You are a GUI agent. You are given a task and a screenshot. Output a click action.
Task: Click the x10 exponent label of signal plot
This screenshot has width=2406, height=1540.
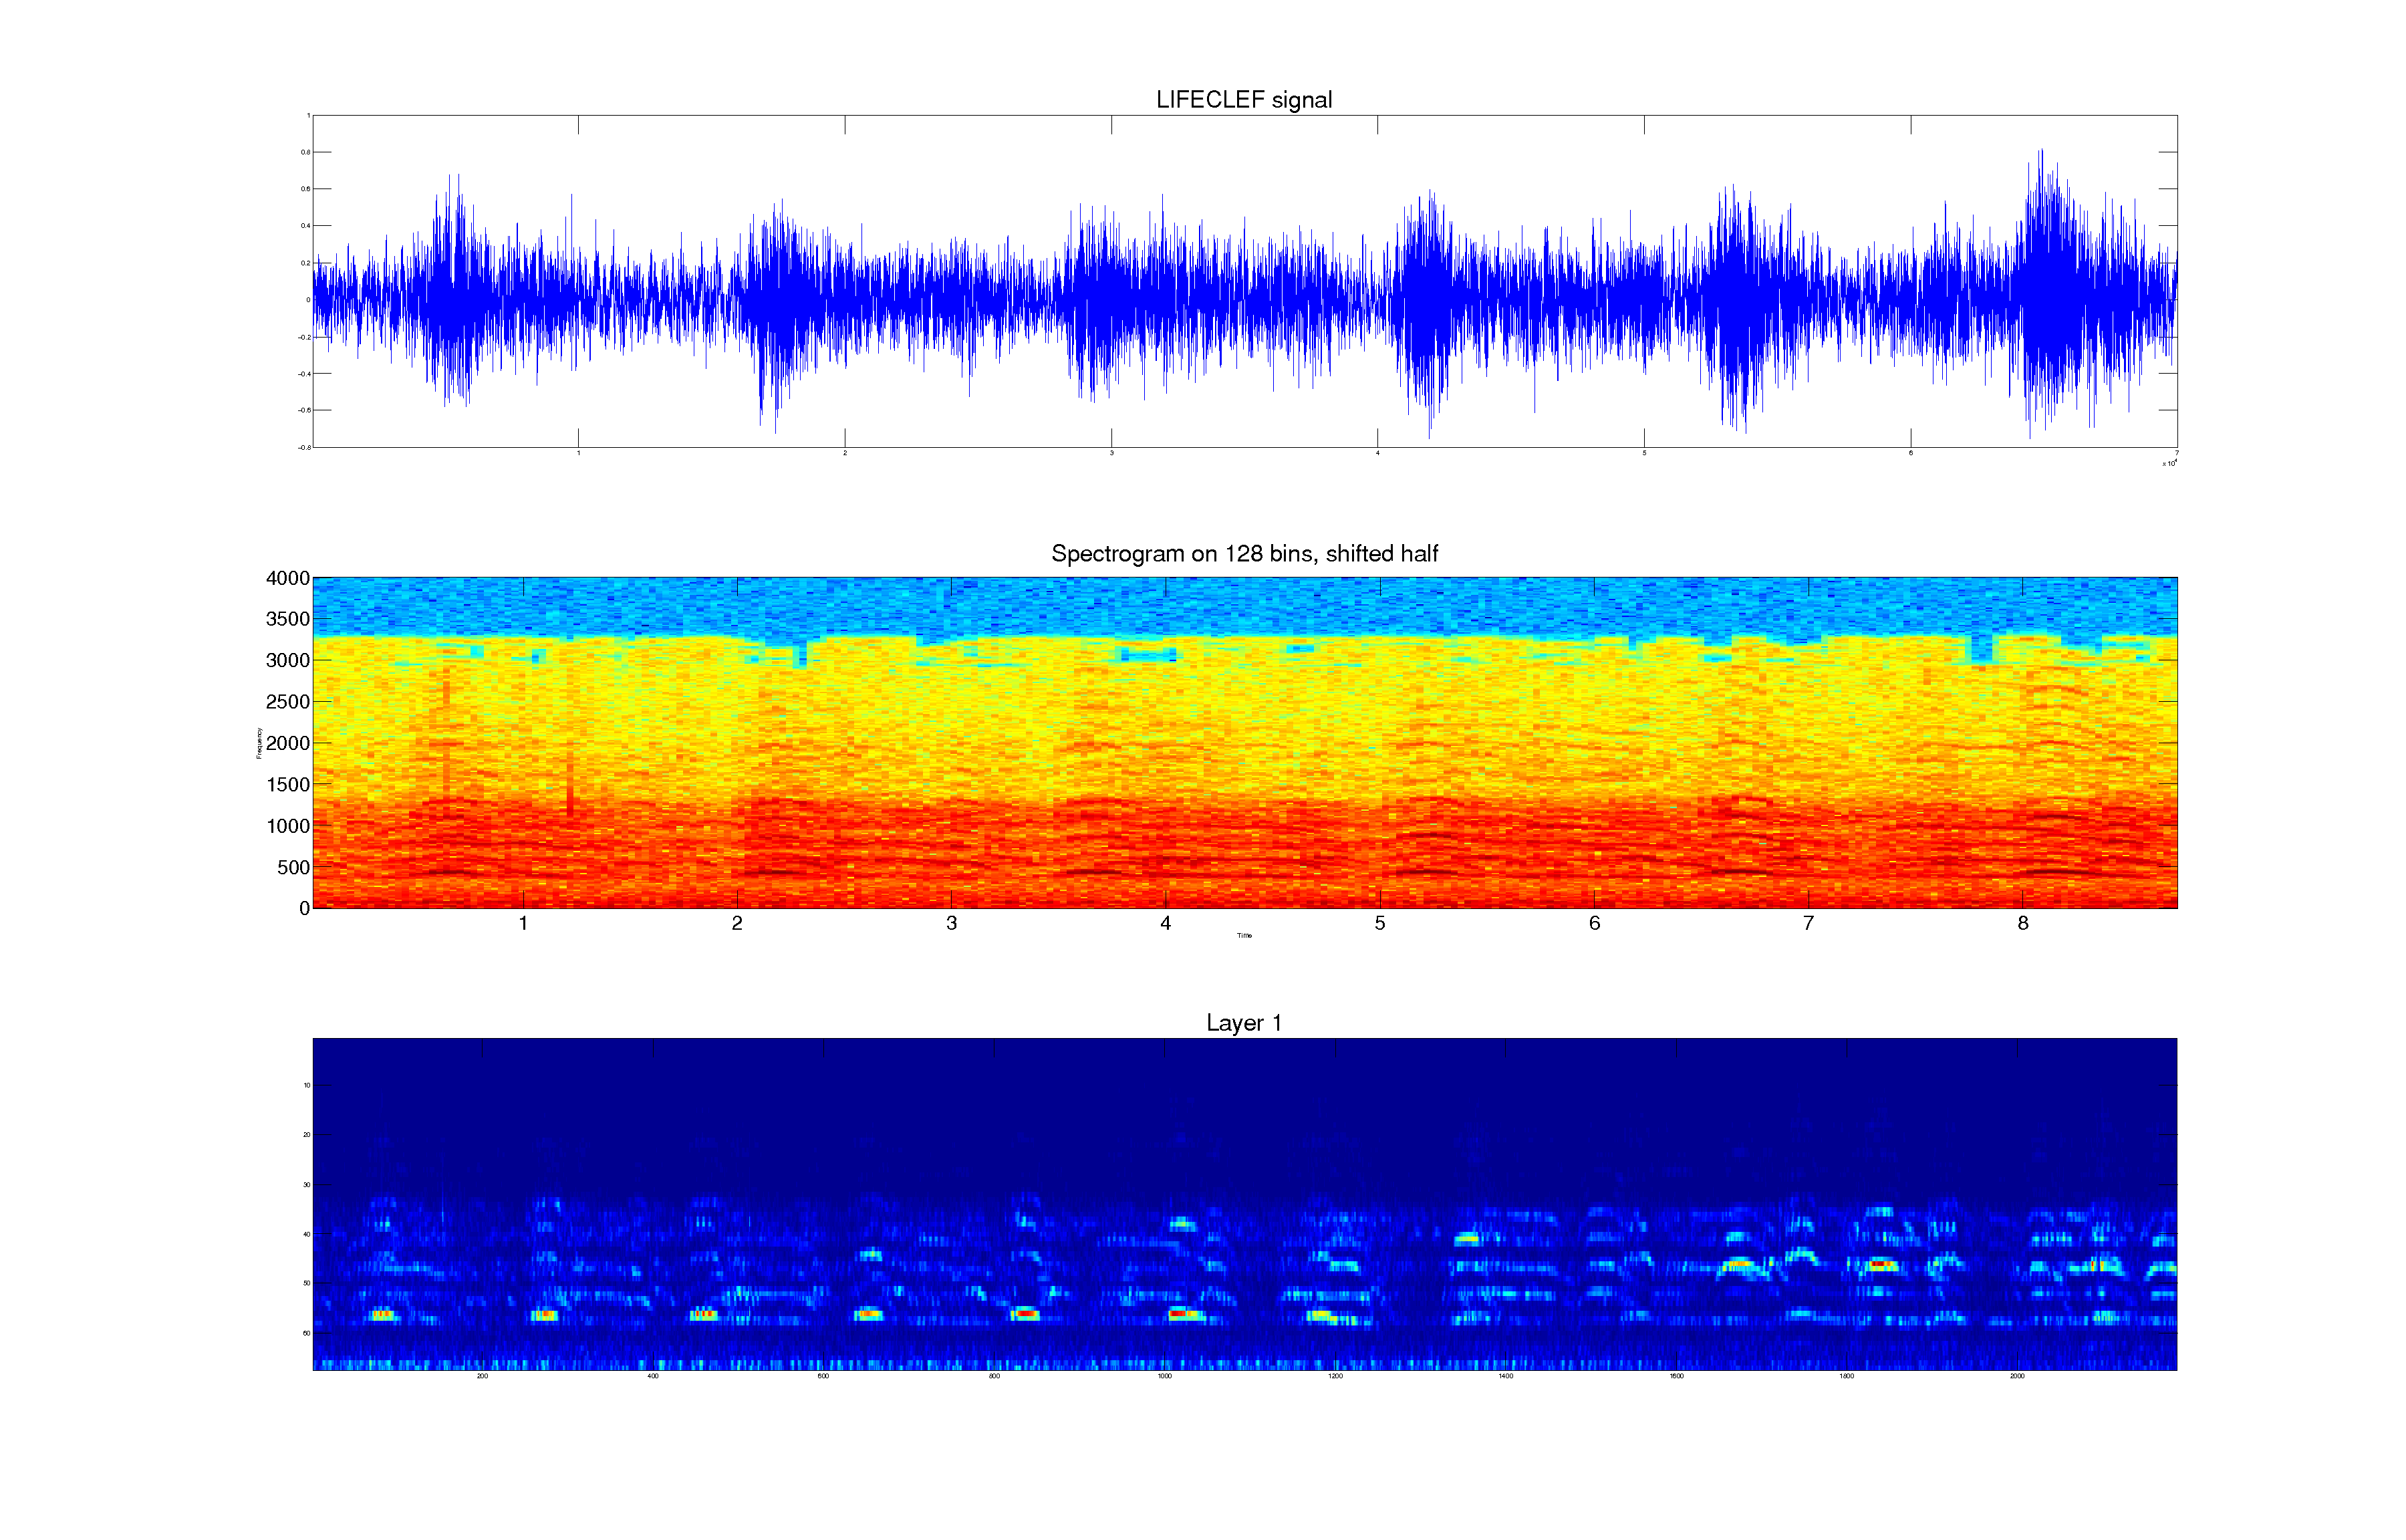pyautogui.click(x=2170, y=463)
